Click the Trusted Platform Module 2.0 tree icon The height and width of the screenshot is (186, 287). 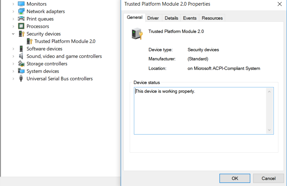(29, 41)
